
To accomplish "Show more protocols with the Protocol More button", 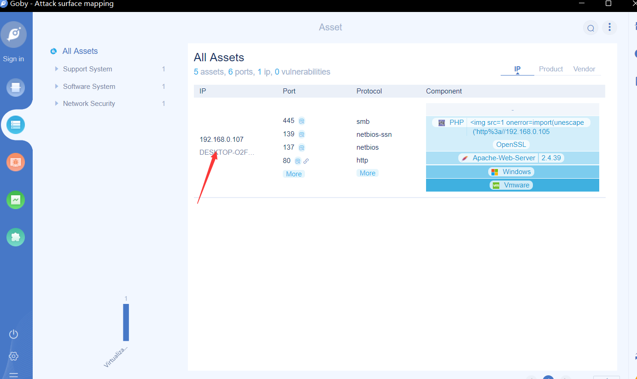I will [x=368, y=173].
